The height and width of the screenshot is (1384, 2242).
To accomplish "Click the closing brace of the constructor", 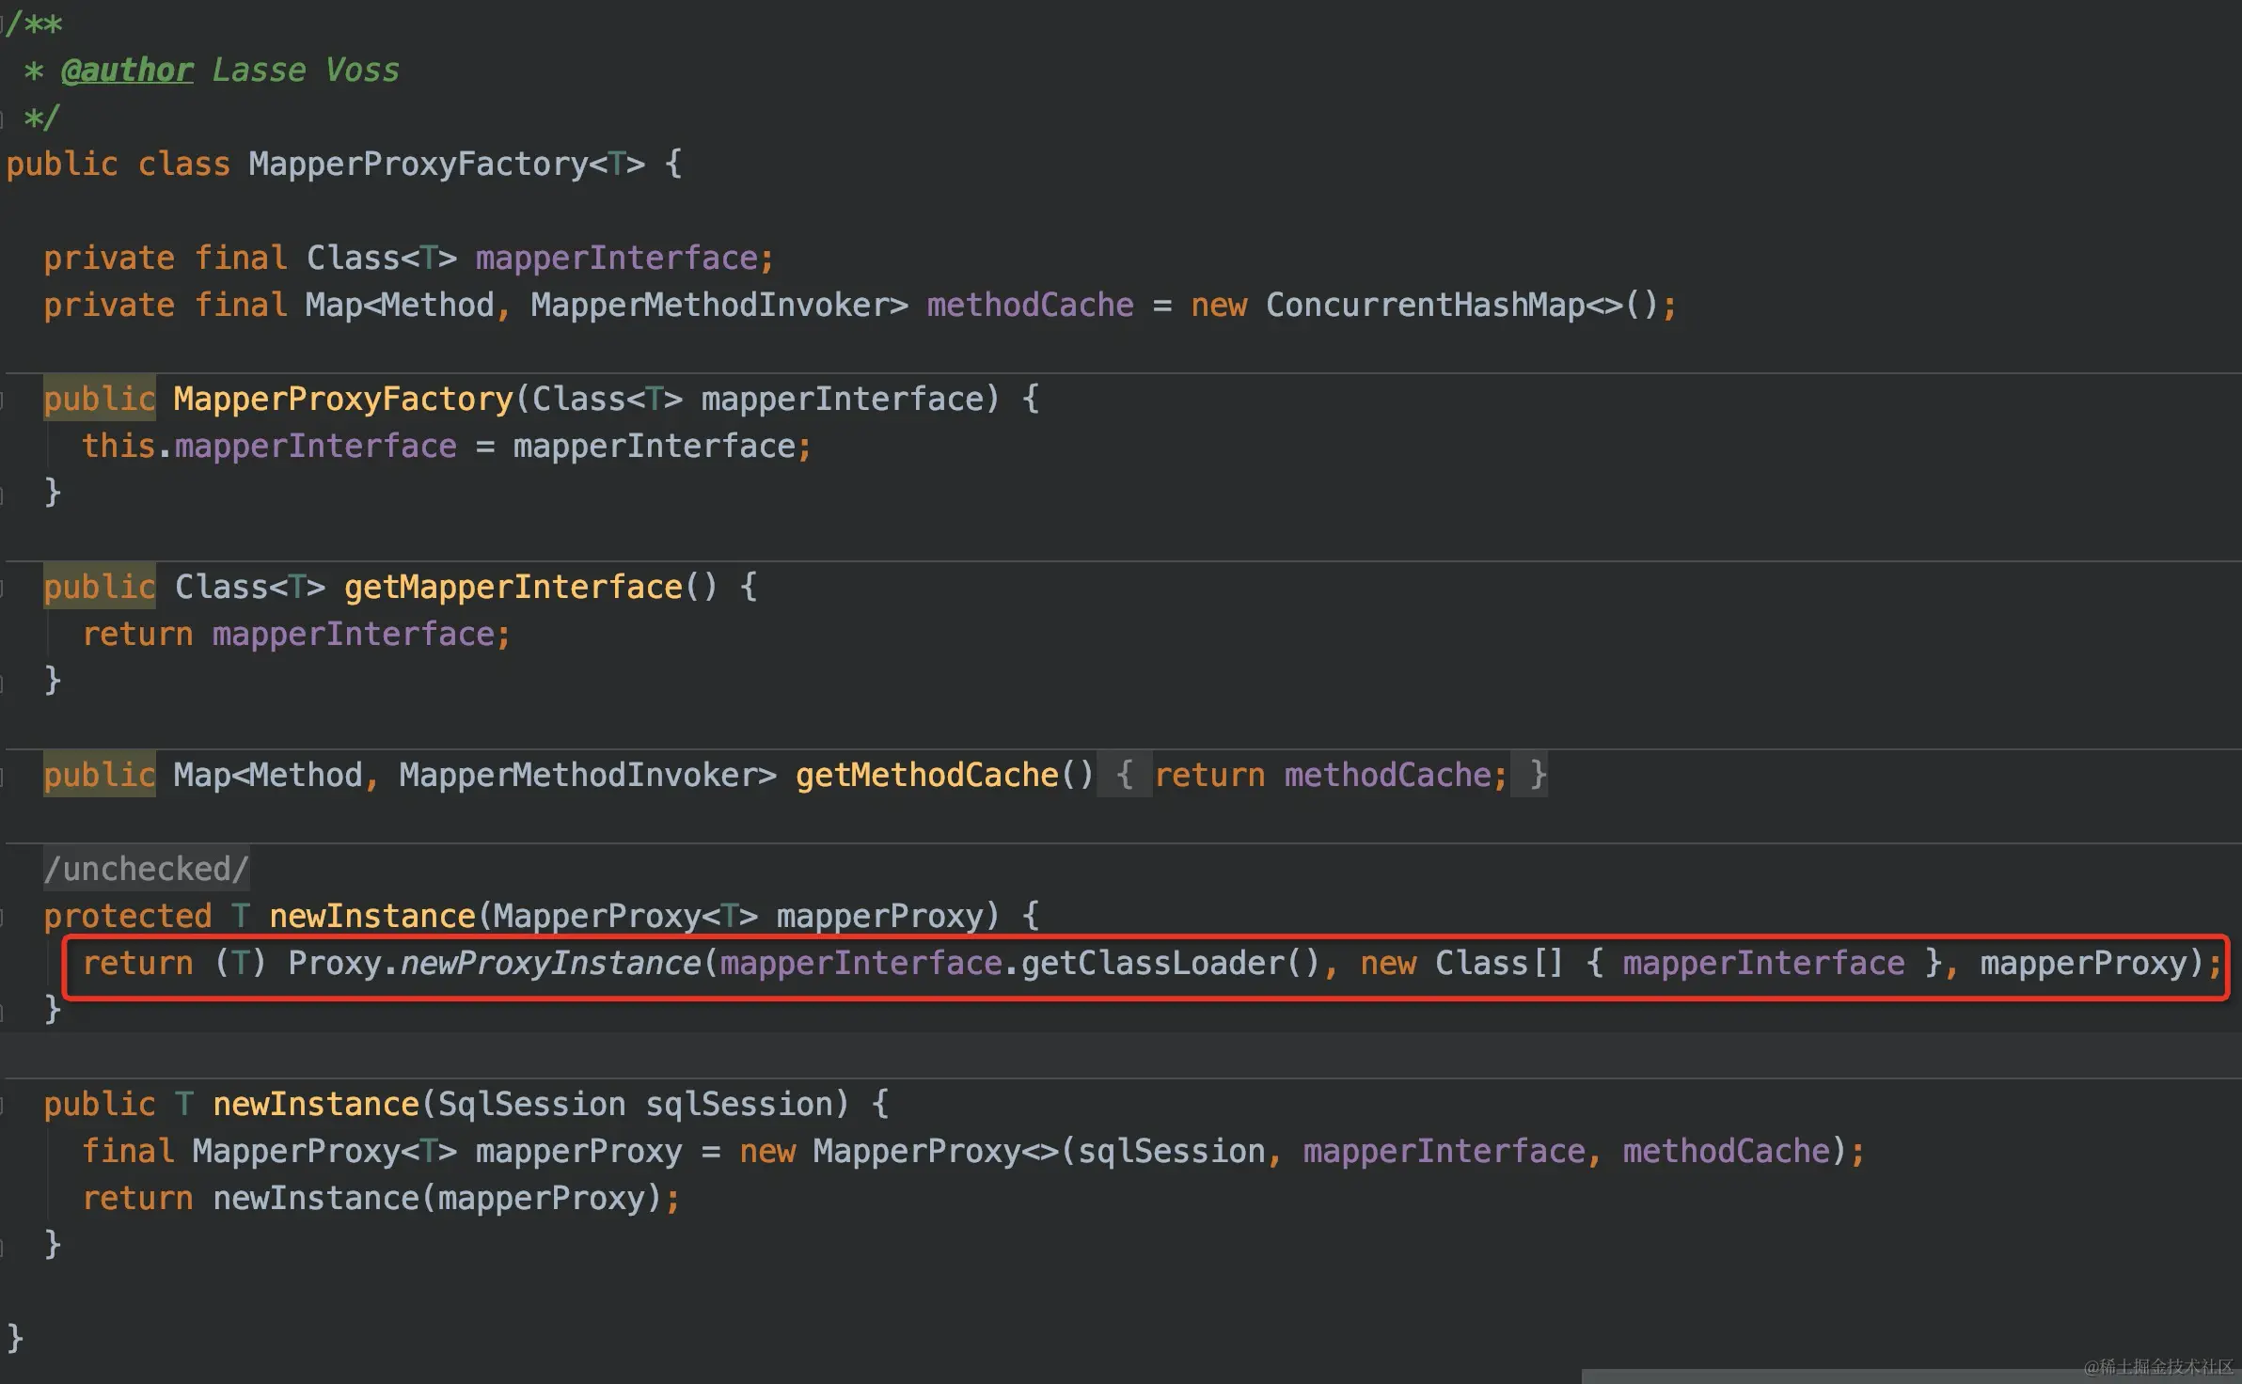I will (53, 492).
